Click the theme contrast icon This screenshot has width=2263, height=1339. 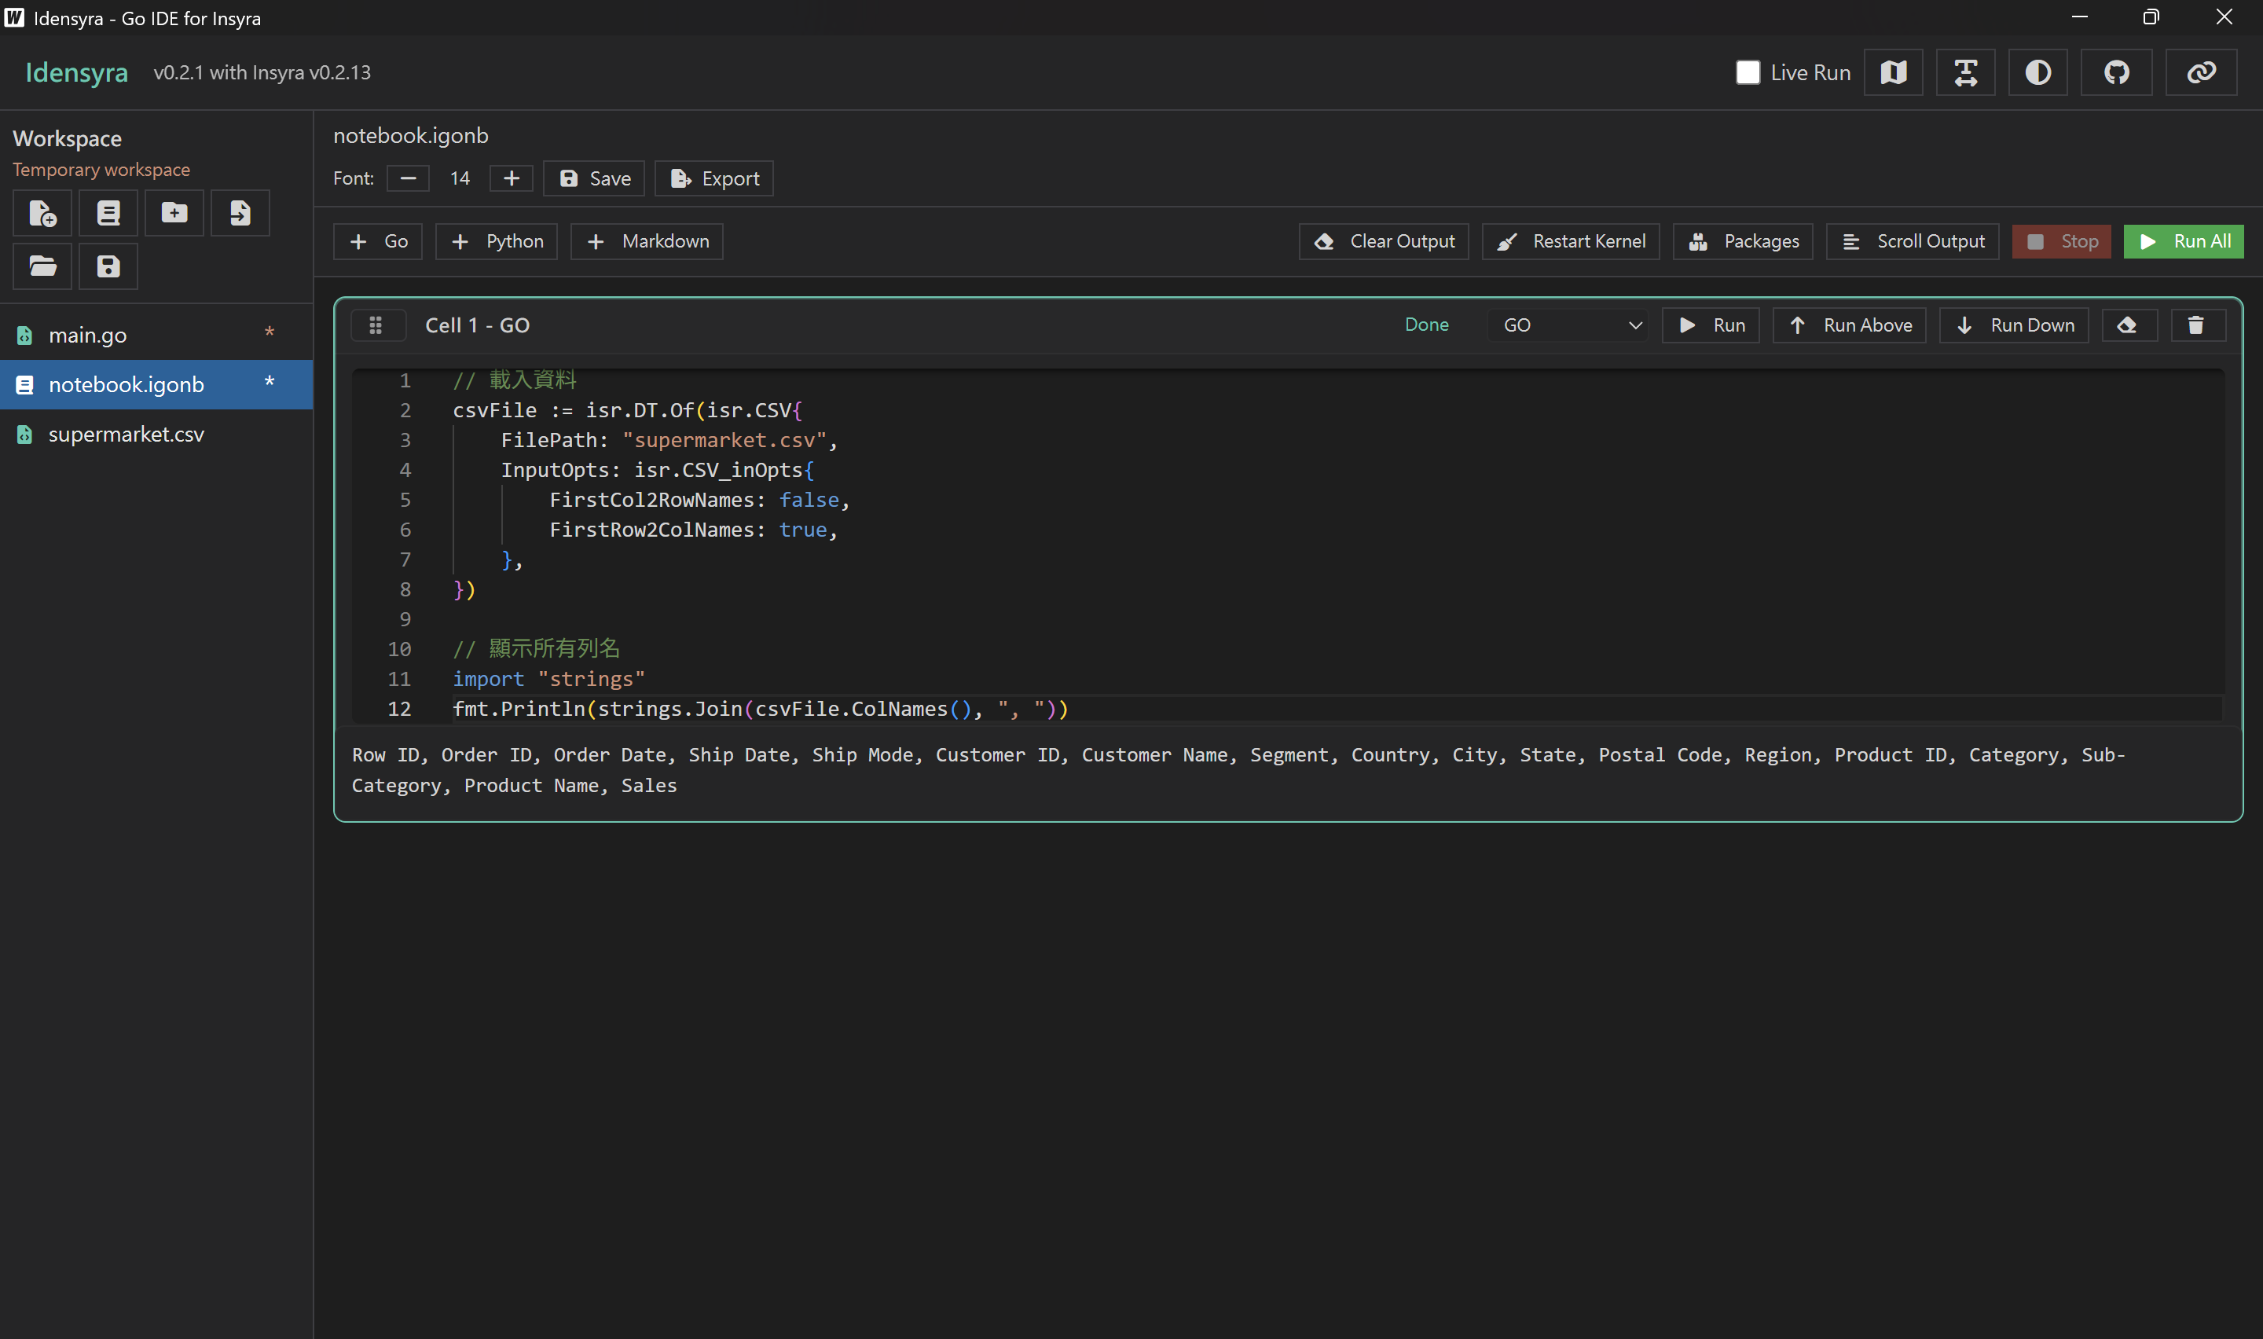pos(2037,72)
